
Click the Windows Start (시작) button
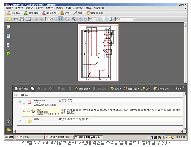(x=9, y=137)
